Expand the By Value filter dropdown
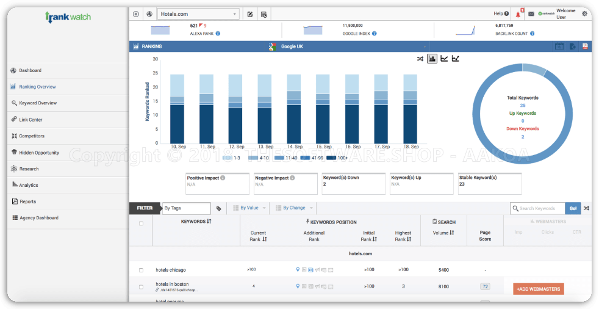599x309 pixels. 250,208
